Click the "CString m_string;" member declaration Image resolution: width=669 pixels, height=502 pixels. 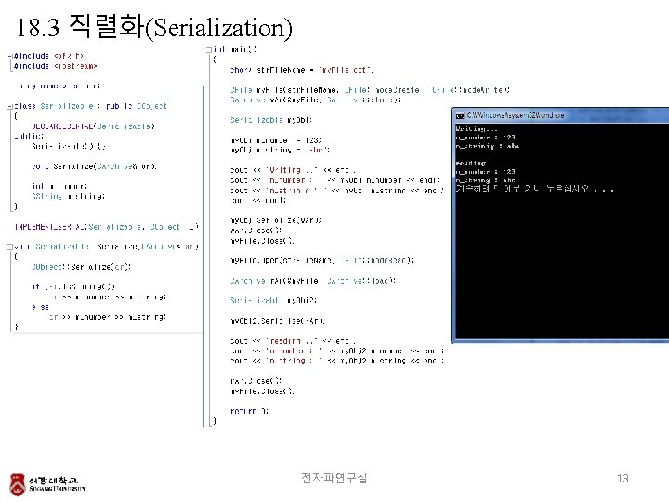click(x=68, y=196)
